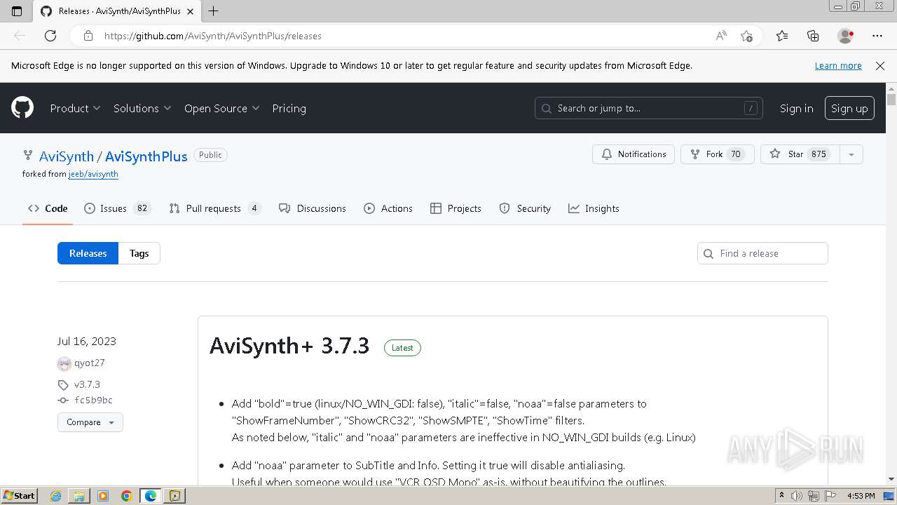Open the Edge profile avatar
Image resolution: width=897 pixels, height=505 pixels.
coord(845,36)
